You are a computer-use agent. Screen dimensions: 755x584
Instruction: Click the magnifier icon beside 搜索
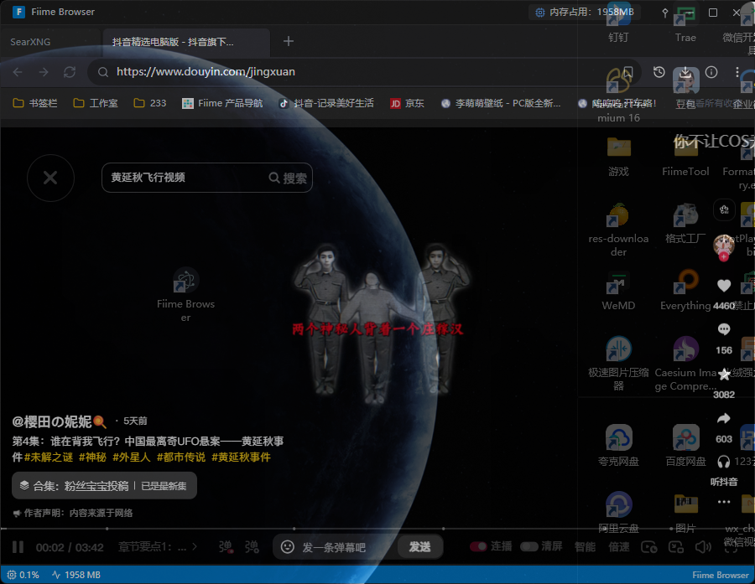(x=274, y=178)
